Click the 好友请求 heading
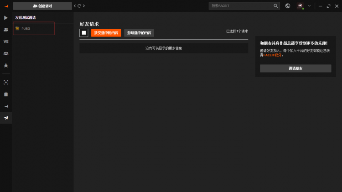 tap(89, 24)
